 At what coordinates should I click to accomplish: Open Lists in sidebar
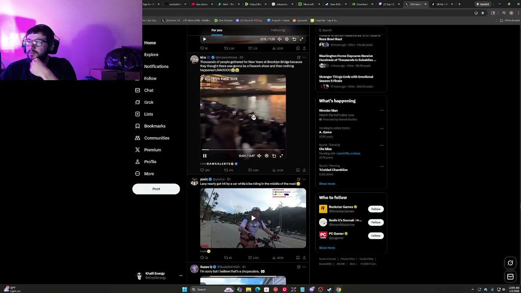144,114
